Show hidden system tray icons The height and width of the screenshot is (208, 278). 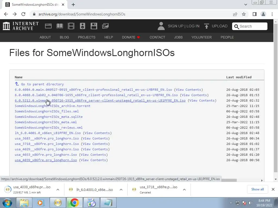[x=231, y=203]
